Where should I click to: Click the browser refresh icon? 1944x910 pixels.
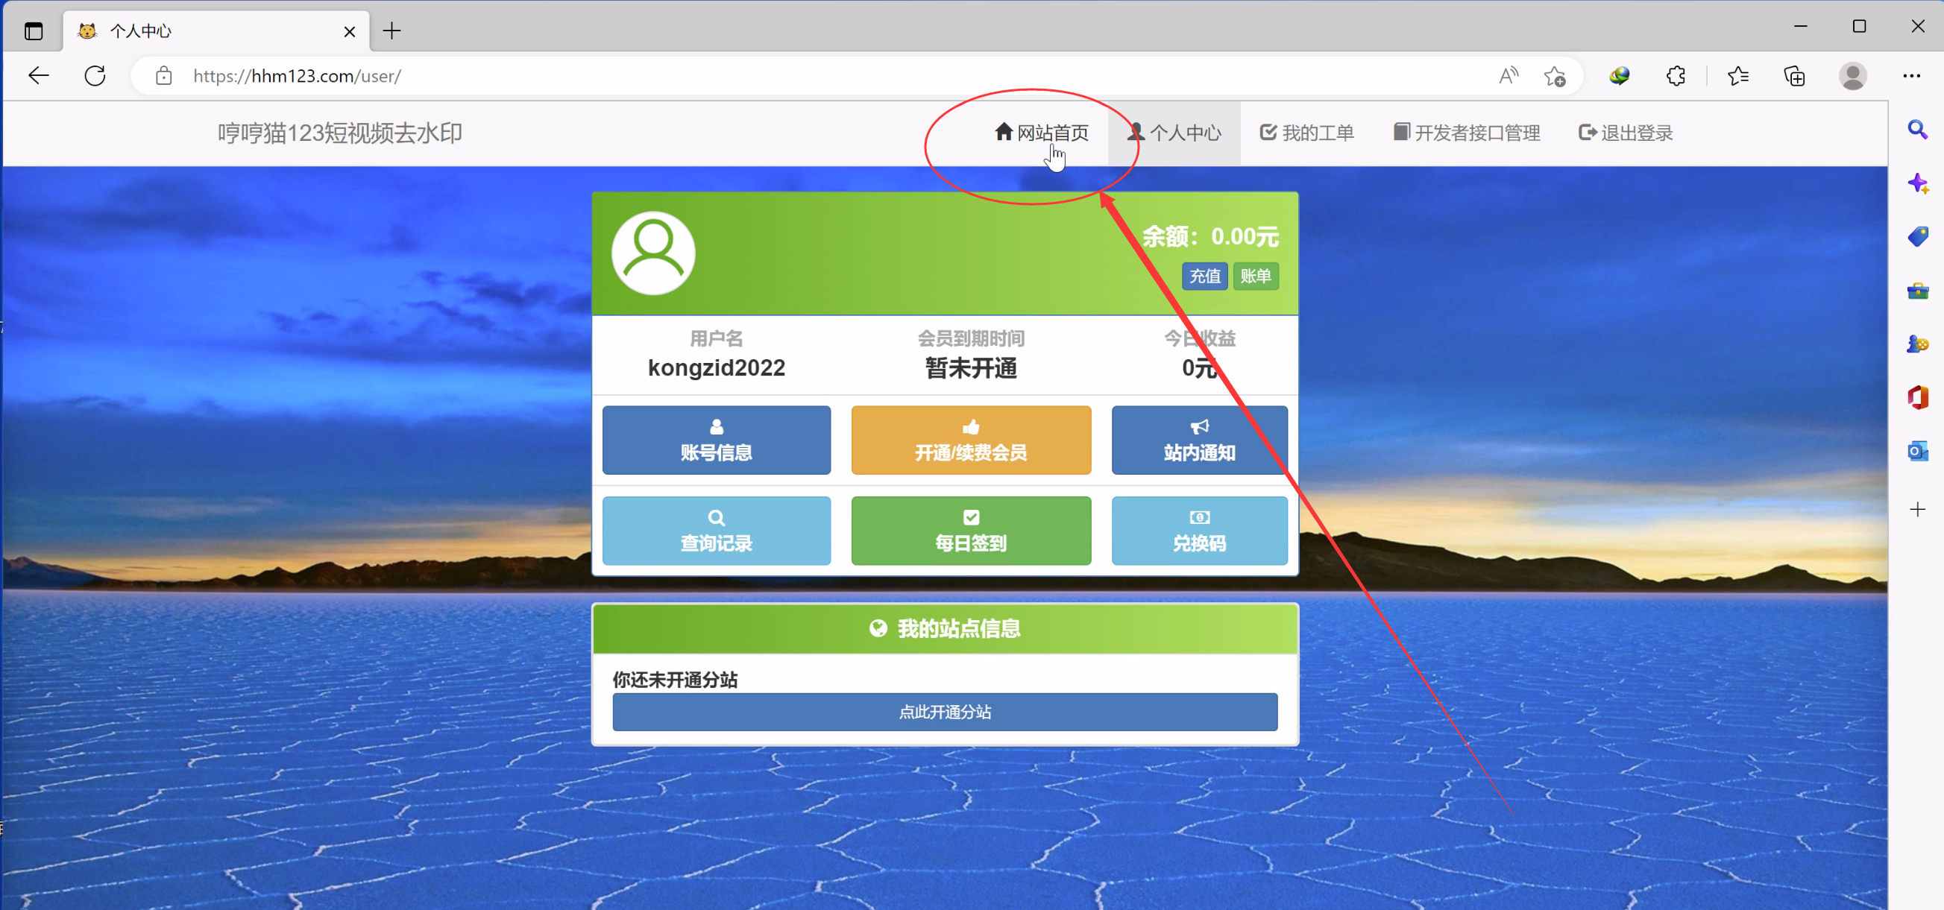point(95,76)
